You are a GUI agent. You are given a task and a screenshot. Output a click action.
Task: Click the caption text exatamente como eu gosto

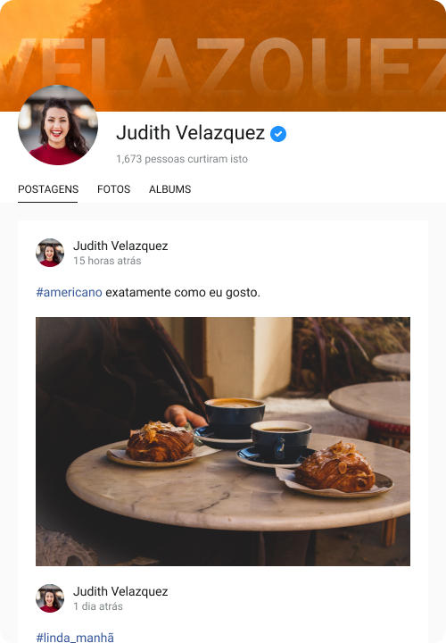click(183, 292)
